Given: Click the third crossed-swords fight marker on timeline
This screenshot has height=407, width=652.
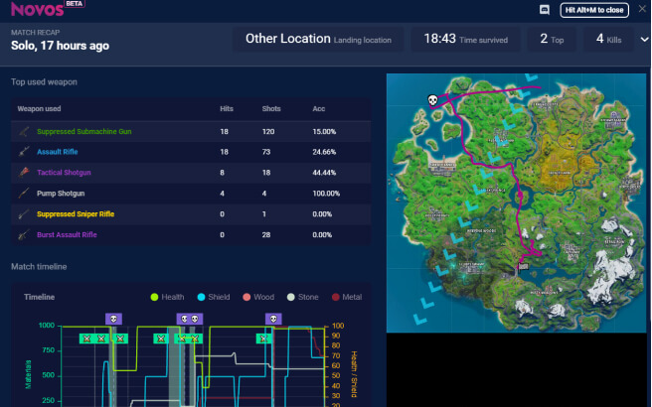Looking at the screenshot, I should (120, 339).
